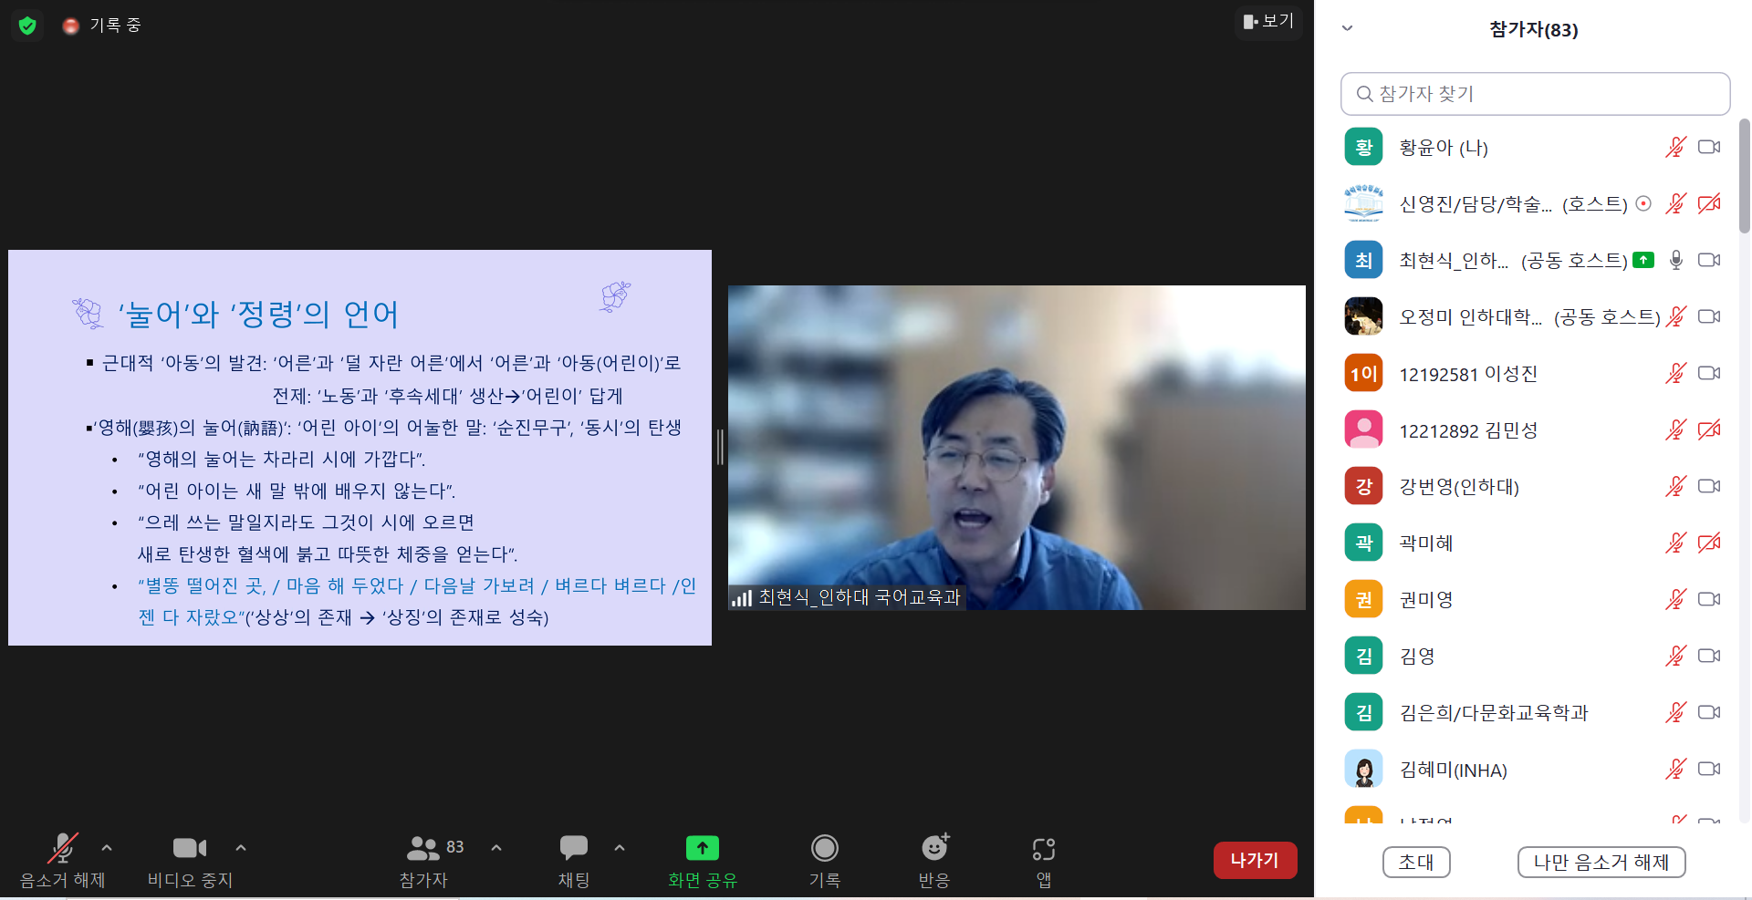This screenshot has width=1752, height=900.
Task: Click the camera icon for 김혜미(INHA)
Action: [x=1709, y=769]
